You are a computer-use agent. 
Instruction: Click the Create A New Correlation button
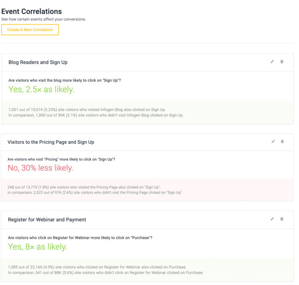30,30
